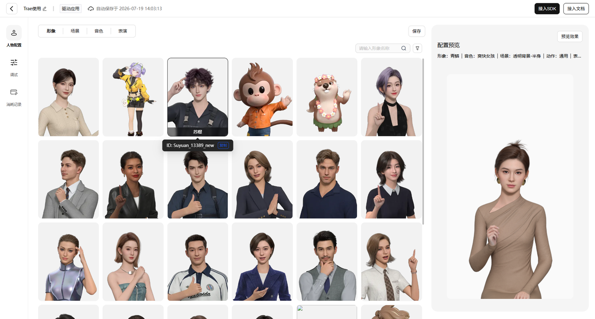This screenshot has height=319, width=595.
Task: Switch to the 音色 tab
Action: point(99,31)
